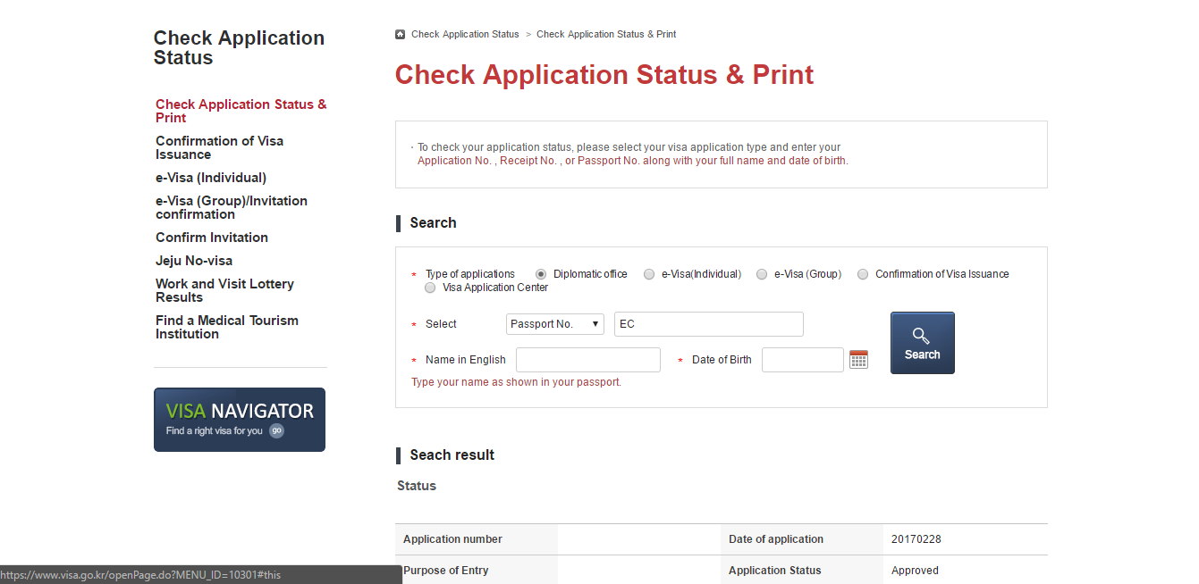Select the e-Visa(Individual) radio button
Screen dimensions: 1199x584
[649, 274]
